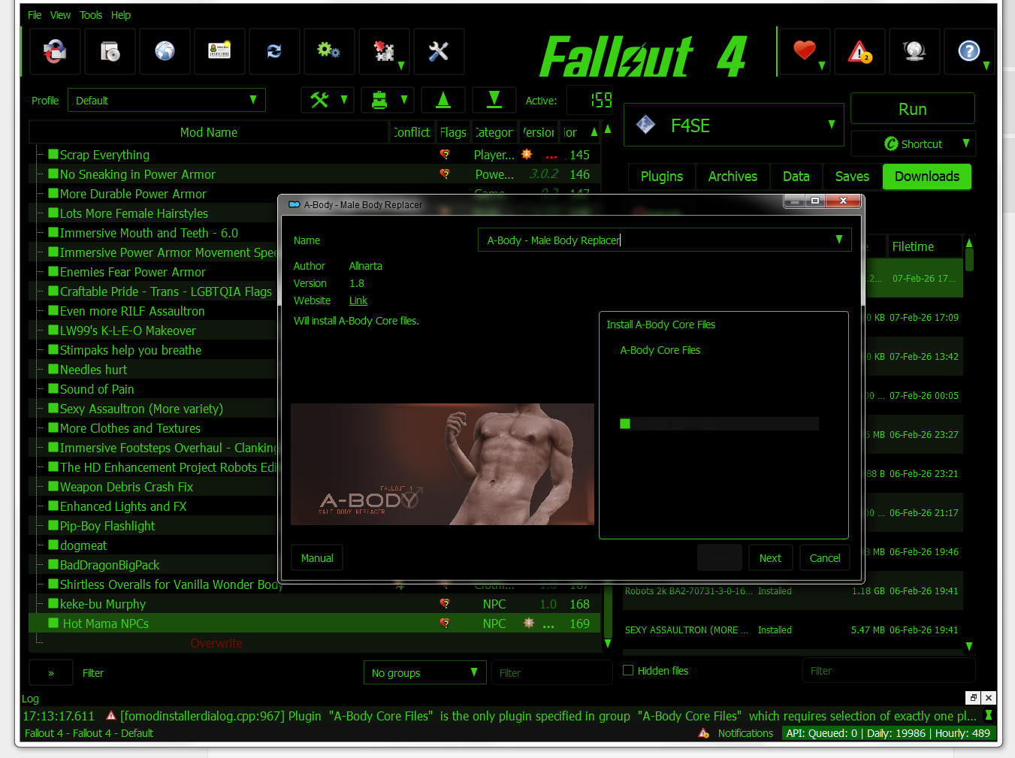The height and width of the screenshot is (758, 1015).
Task: Expand the double-chevron button beside Filter
Action: click(x=51, y=672)
